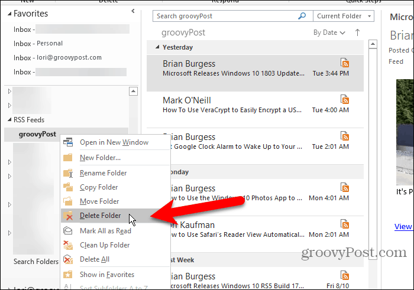The image size is (414, 290).
Task: Choose Clean Up Folder menu entry
Action: (116, 245)
